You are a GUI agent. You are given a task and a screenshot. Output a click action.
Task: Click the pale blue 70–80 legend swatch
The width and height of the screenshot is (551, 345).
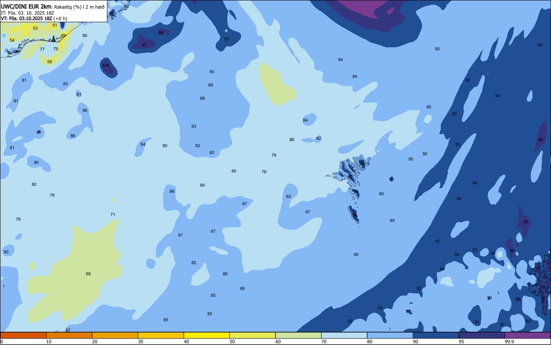[x=344, y=335]
